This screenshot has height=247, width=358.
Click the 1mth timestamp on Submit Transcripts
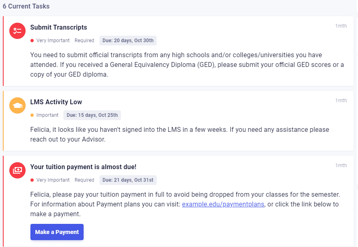pyautogui.click(x=341, y=26)
